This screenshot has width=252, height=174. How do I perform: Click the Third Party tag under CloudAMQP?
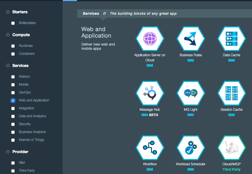click(x=232, y=169)
